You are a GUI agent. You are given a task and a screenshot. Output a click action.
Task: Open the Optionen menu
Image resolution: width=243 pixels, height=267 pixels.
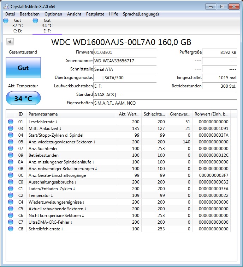click(x=53, y=14)
